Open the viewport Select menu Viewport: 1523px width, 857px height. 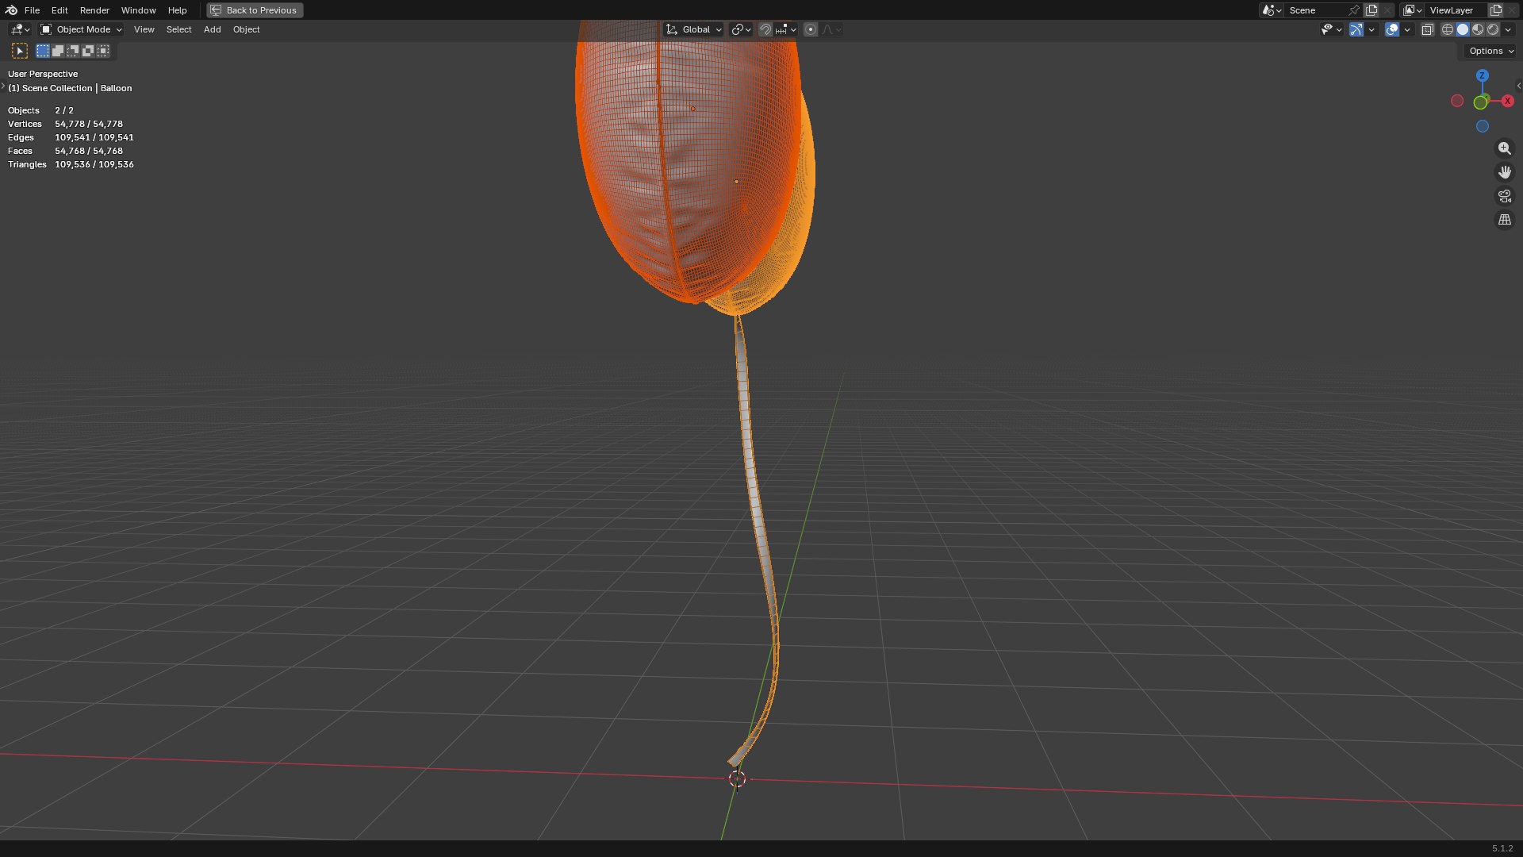178,29
